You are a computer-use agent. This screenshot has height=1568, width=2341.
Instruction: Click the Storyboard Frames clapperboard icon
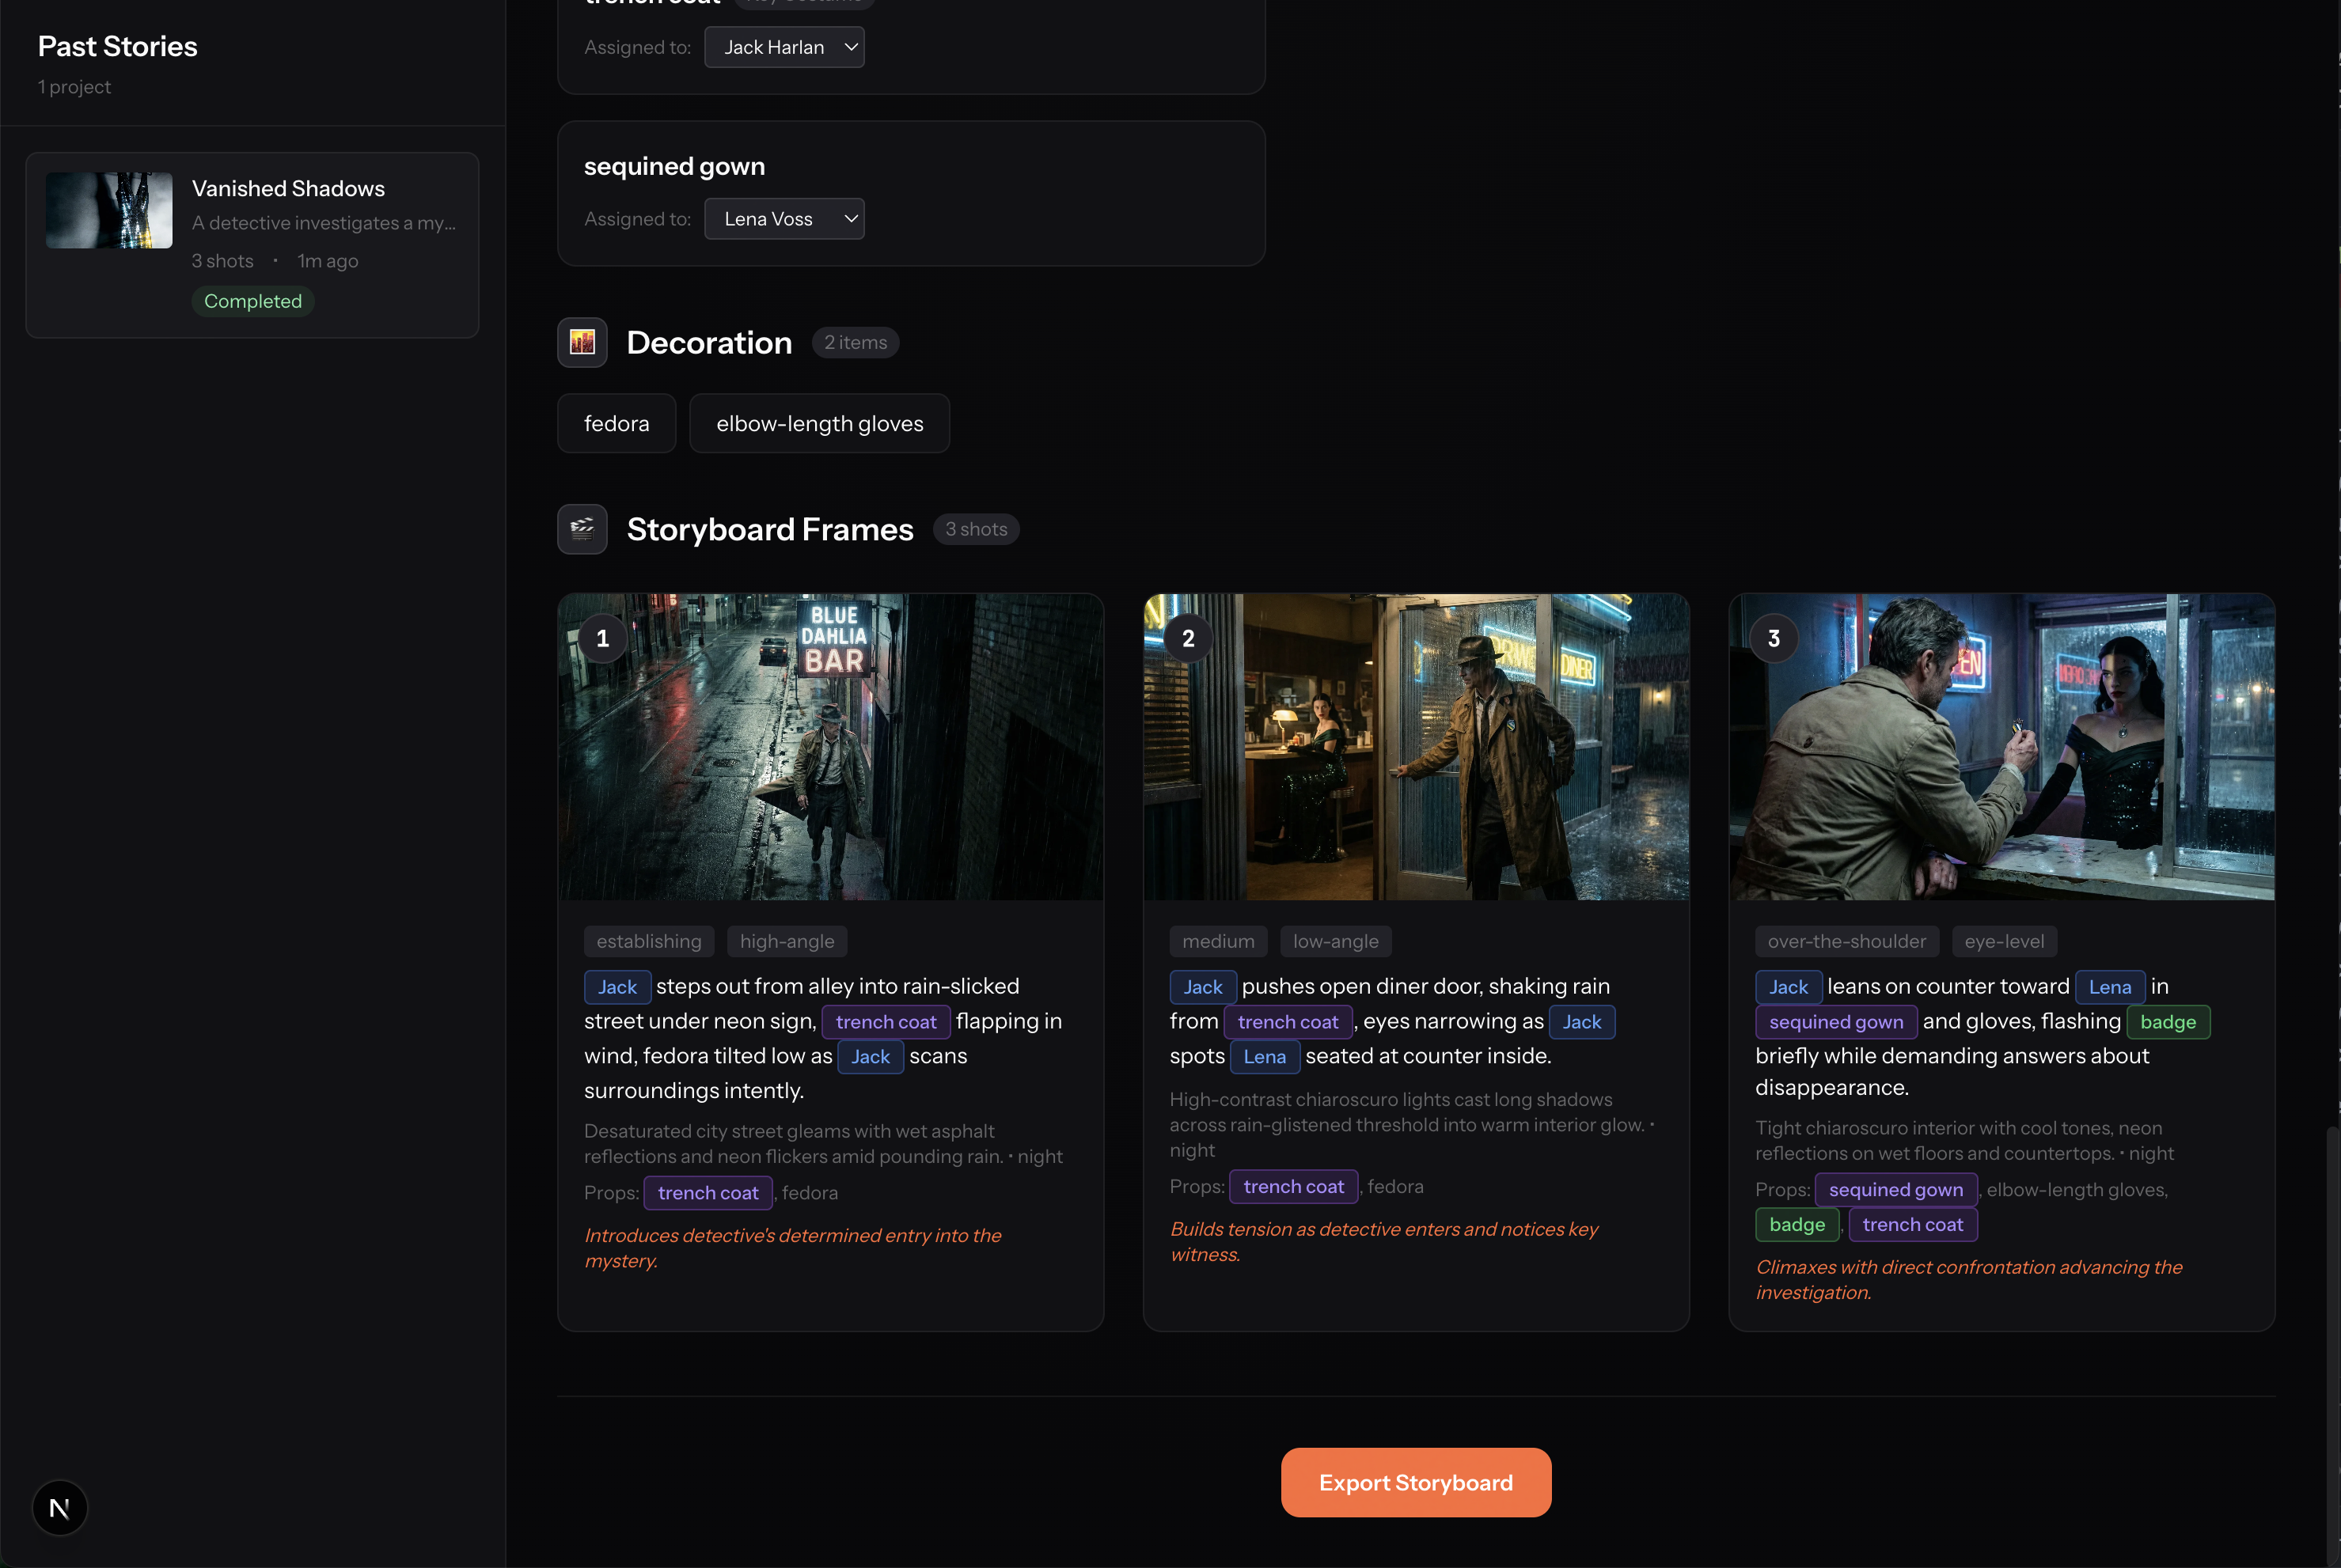pyautogui.click(x=582, y=529)
